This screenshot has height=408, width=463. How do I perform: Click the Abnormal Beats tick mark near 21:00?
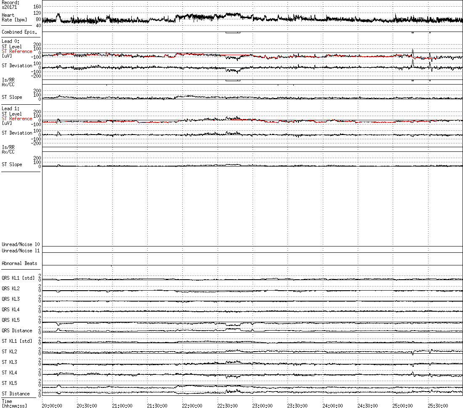click(x=112, y=265)
